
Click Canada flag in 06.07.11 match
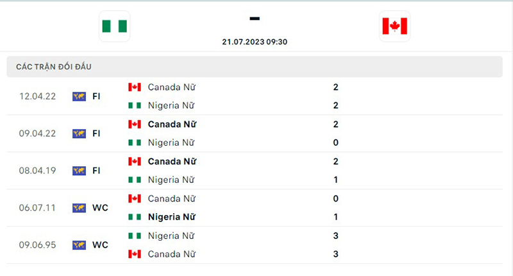(x=135, y=198)
